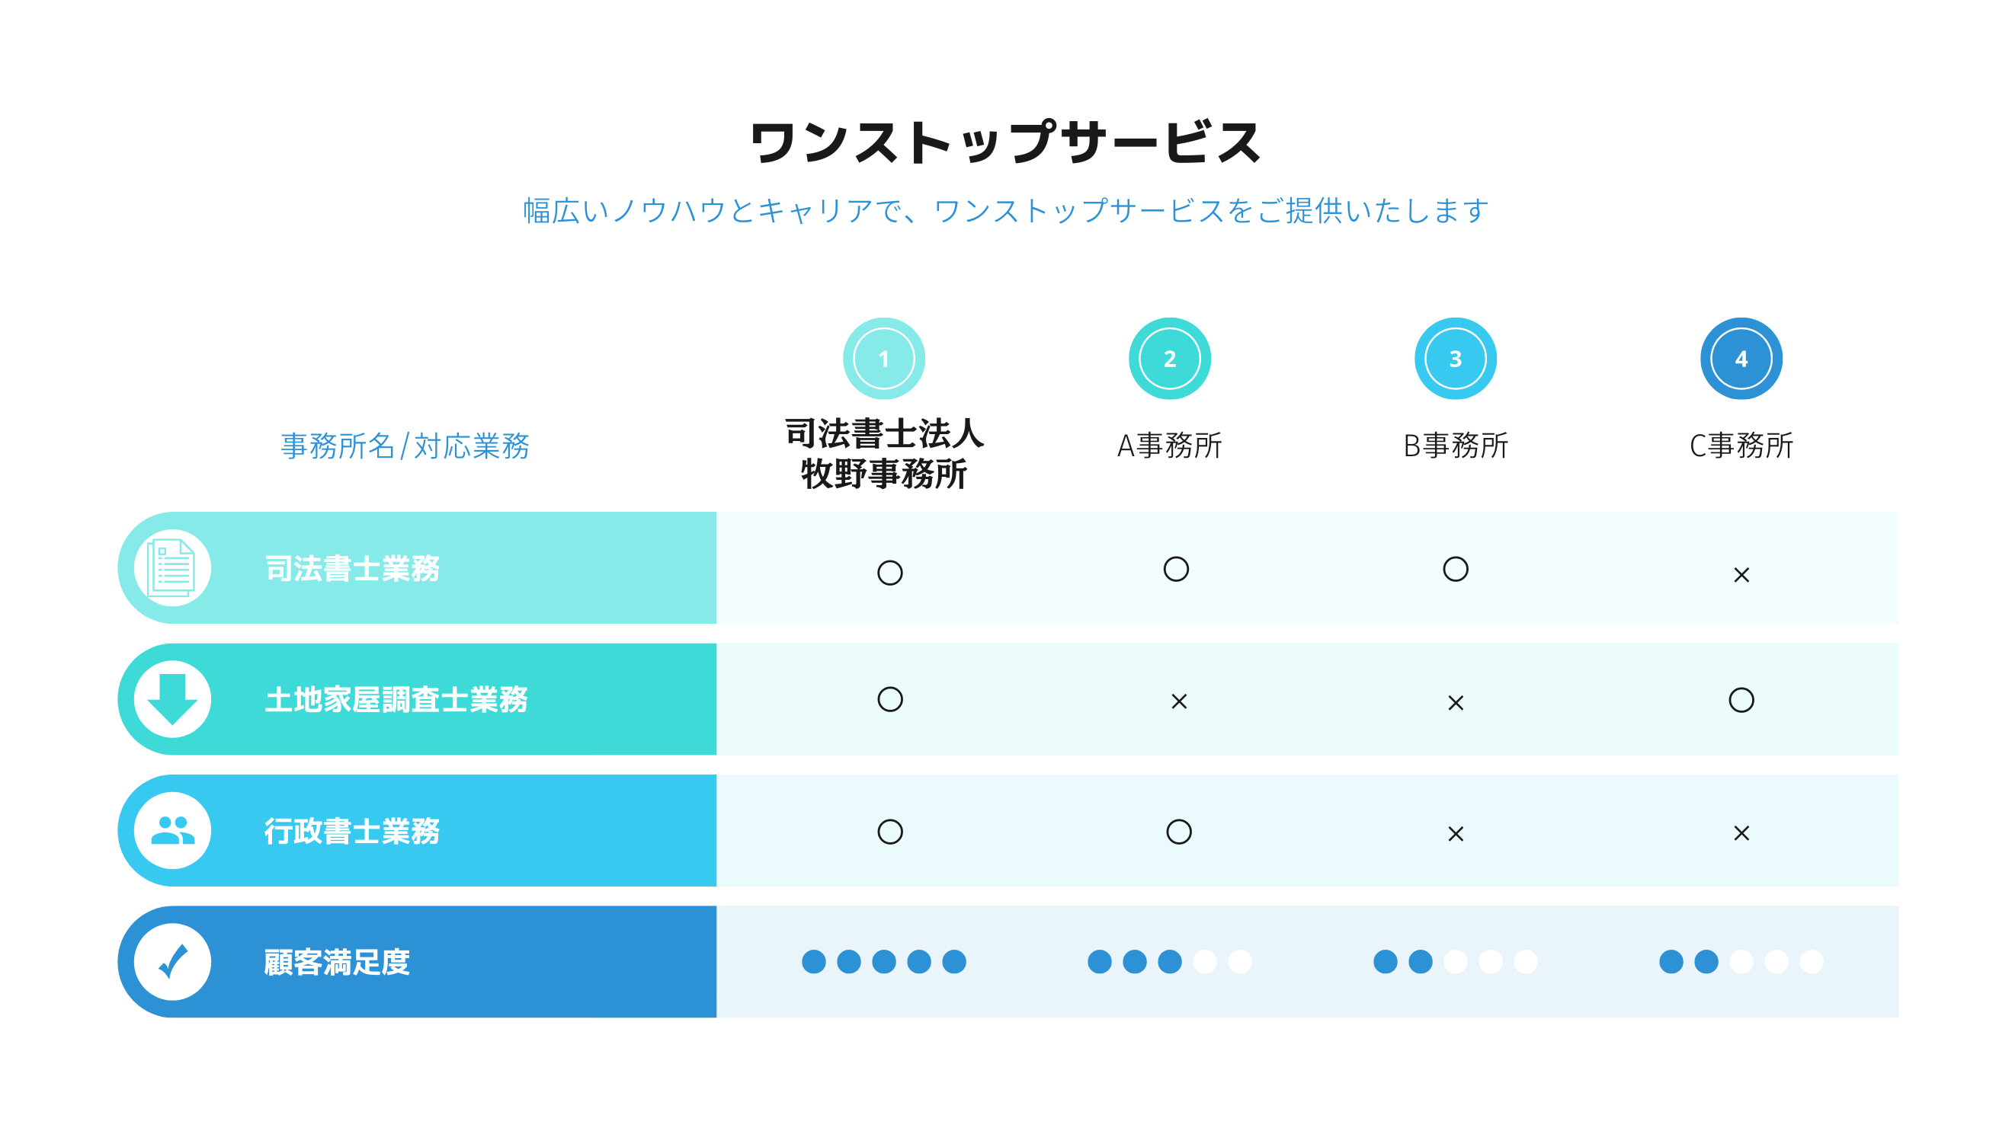
Task: Click the × mark for A事務所 in 土地家屋調査士業務 row
Action: (x=1178, y=701)
